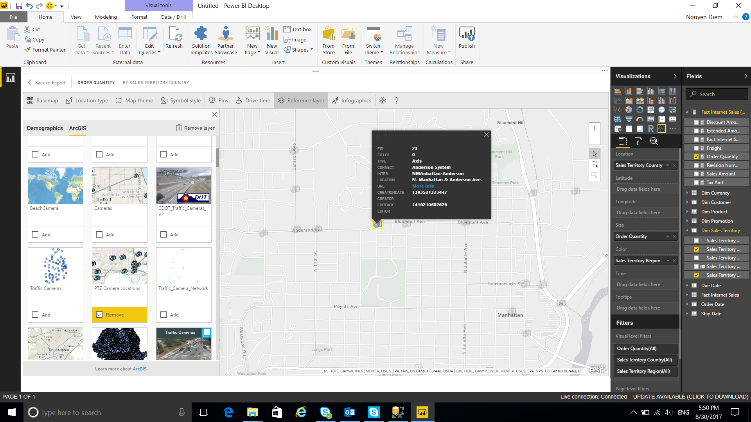
Task: Add a Text box
Action: click(297, 29)
